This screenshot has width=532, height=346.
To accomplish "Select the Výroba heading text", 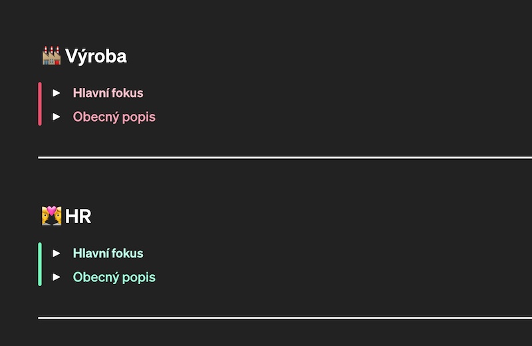I will click(96, 56).
